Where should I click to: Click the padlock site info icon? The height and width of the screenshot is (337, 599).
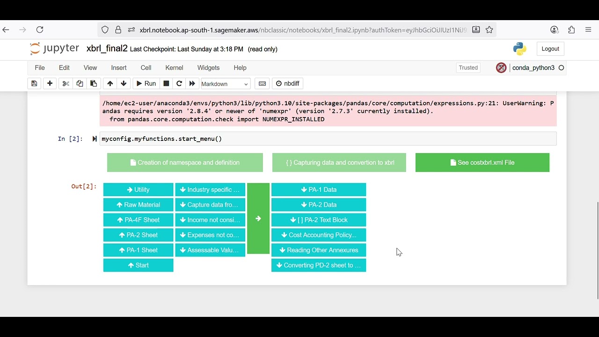118,29
